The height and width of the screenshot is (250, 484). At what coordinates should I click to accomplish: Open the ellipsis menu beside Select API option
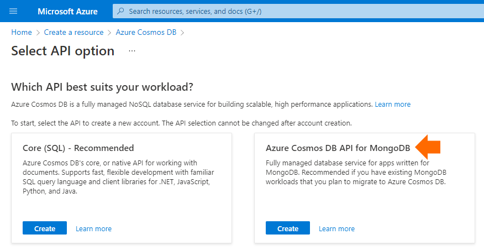click(x=132, y=51)
